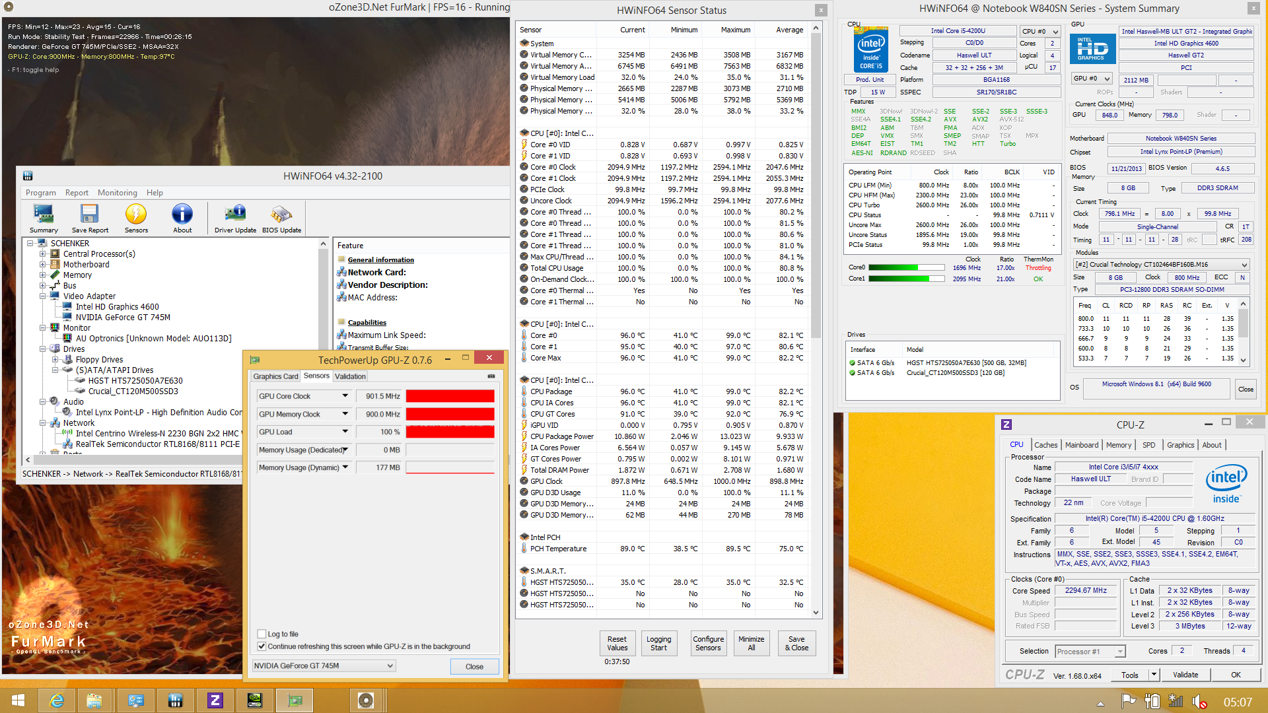Open GPU Core Clock sensor dropdown in GPU-Z

pyautogui.click(x=345, y=396)
